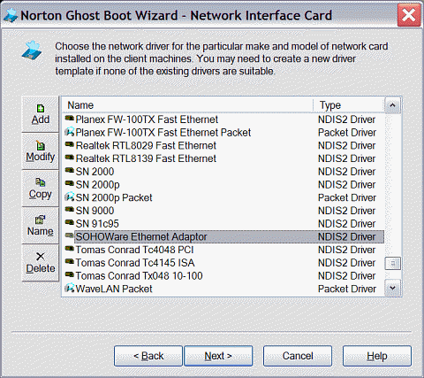Click NDIS2 Driver type in SN 9000 row

[346, 211]
